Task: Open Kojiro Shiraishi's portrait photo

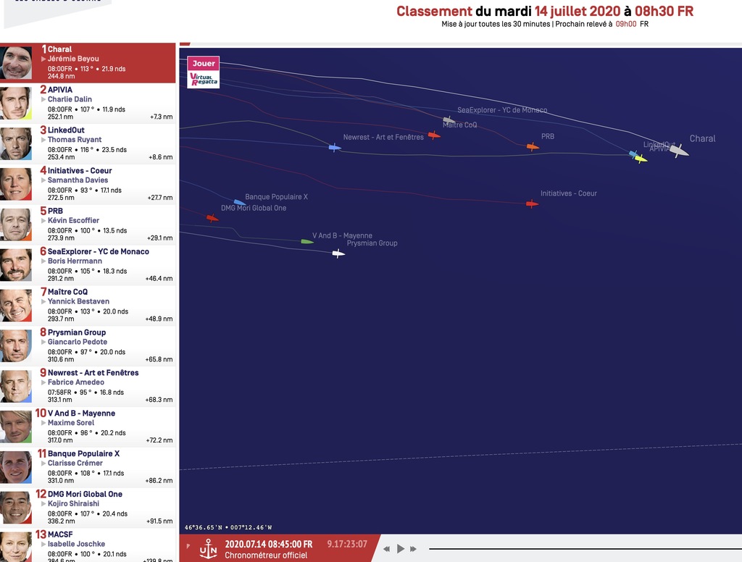Action: tap(16, 508)
